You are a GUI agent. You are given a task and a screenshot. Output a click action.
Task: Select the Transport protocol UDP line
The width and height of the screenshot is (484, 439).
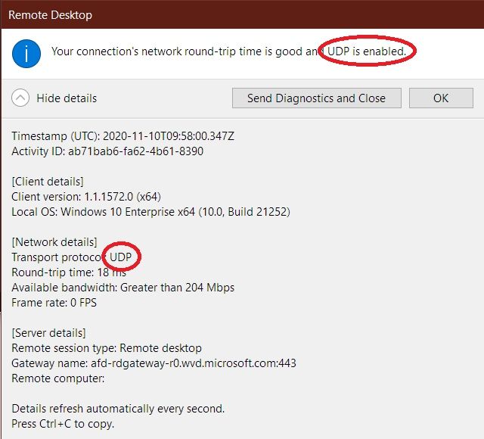coord(72,257)
